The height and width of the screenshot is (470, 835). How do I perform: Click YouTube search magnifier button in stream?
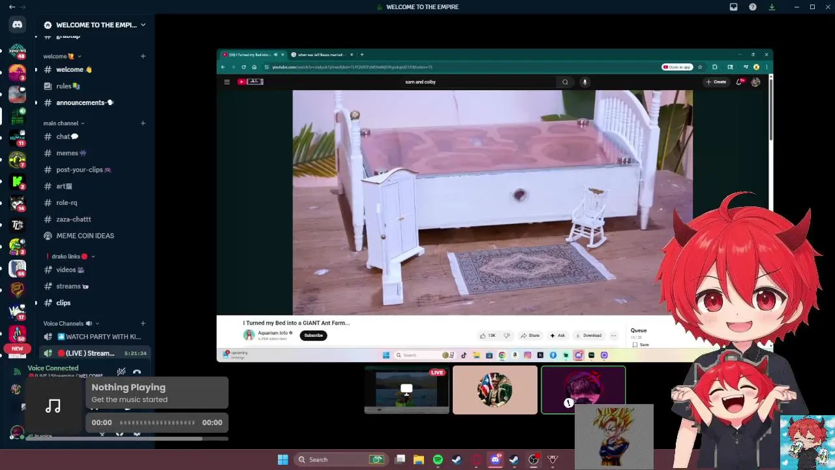tap(565, 82)
